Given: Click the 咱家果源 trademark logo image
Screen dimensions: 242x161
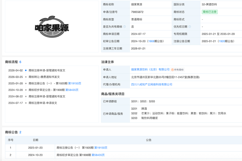Looking at the screenshot, I should pos(52,27).
